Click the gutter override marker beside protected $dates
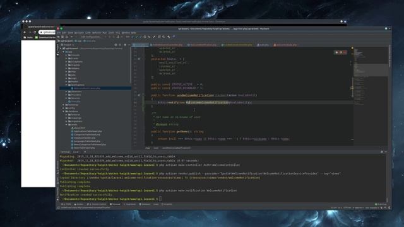The image size is (404, 227). (139, 59)
